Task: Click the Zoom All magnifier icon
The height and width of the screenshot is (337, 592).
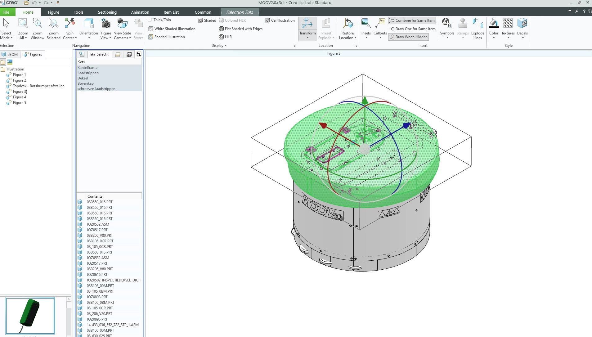Action: click(23, 23)
